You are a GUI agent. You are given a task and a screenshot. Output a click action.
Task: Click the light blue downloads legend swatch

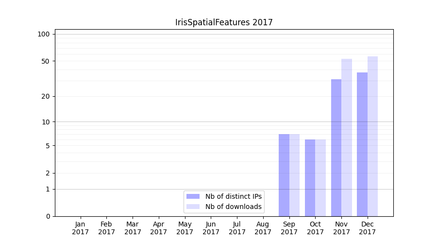pos(193,207)
